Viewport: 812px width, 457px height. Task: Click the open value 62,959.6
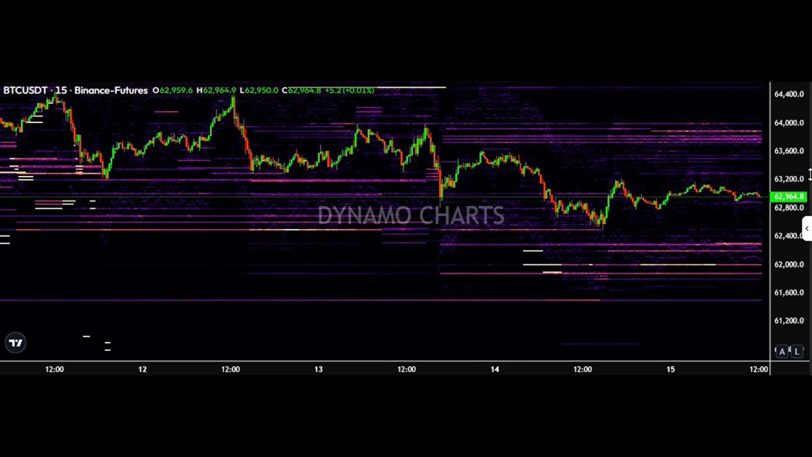click(176, 90)
